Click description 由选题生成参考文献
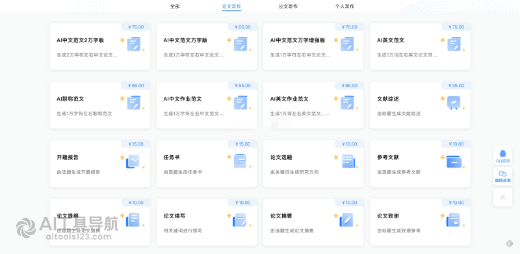This screenshot has width=520, height=254. (x=398, y=172)
